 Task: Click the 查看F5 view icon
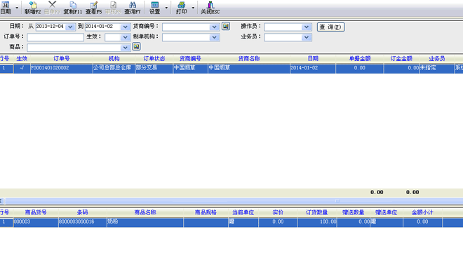coord(93,8)
